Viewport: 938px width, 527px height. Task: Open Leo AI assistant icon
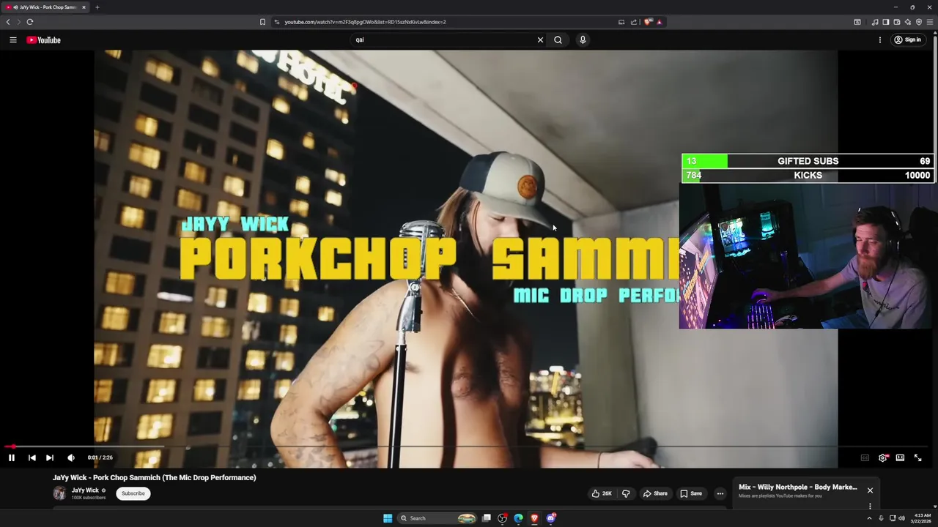(x=908, y=22)
